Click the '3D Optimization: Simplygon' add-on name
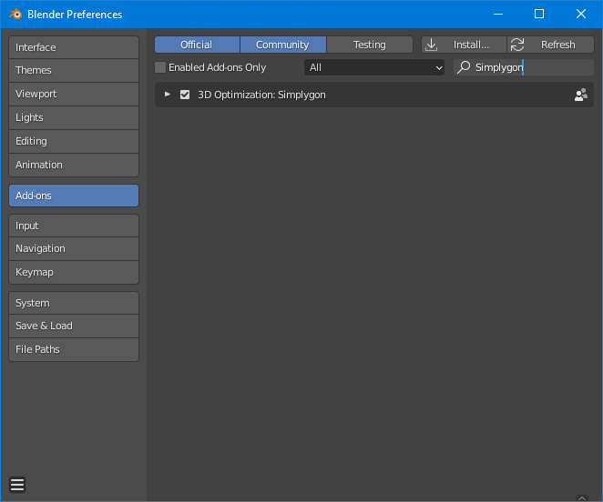This screenshot has width=603, height=502. 261,95
